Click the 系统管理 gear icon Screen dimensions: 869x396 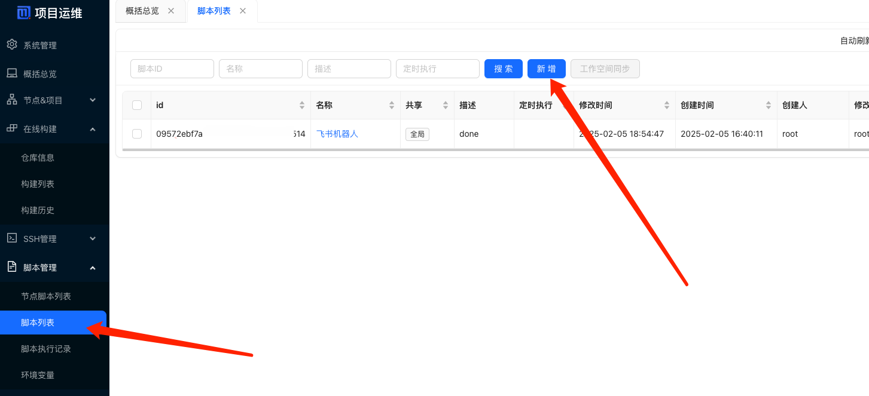click(x=12, y=45)
